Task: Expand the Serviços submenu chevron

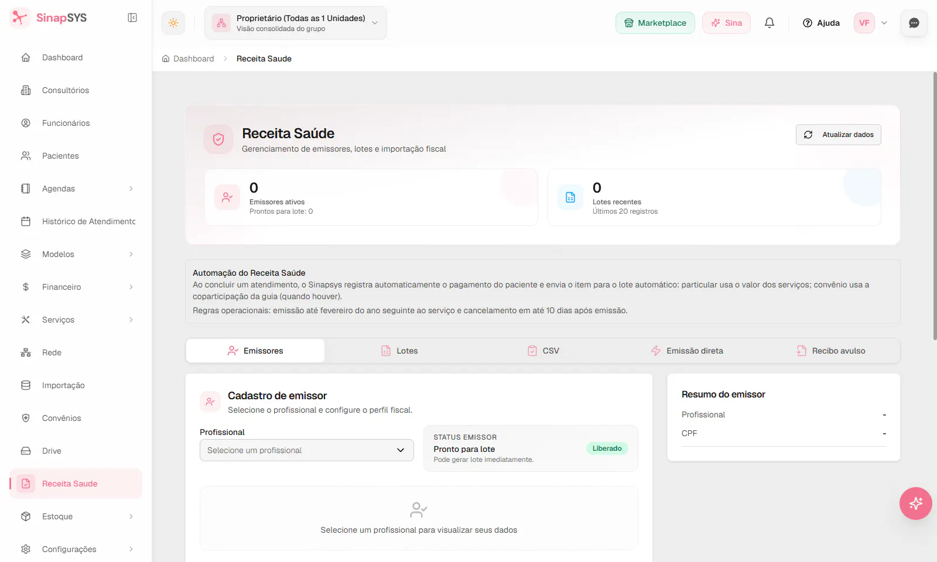Action: (131, 320)
